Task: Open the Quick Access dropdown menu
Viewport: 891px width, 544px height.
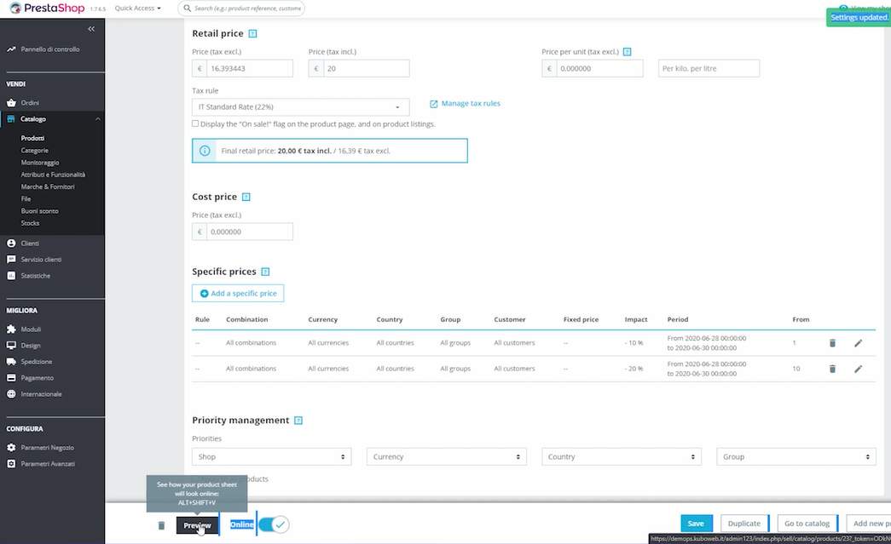Action: tap(137, 9)
